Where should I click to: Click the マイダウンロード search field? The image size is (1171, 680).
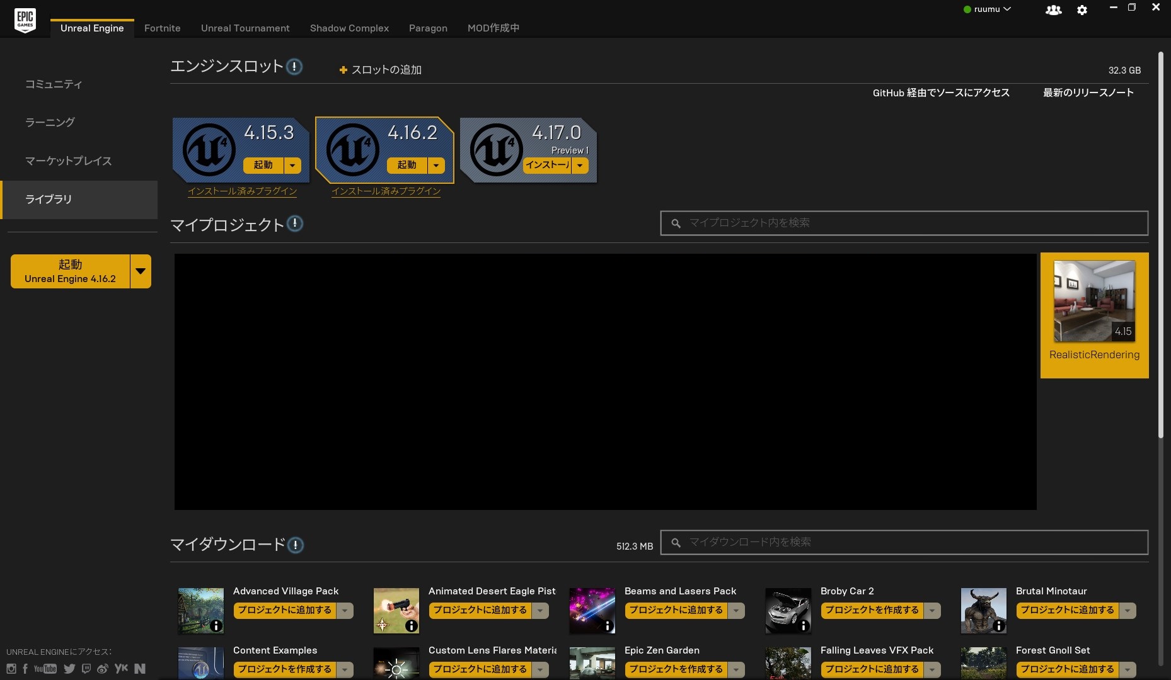click(904, 543)
